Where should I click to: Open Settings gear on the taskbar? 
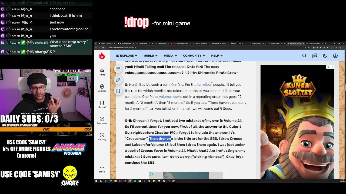149,181
